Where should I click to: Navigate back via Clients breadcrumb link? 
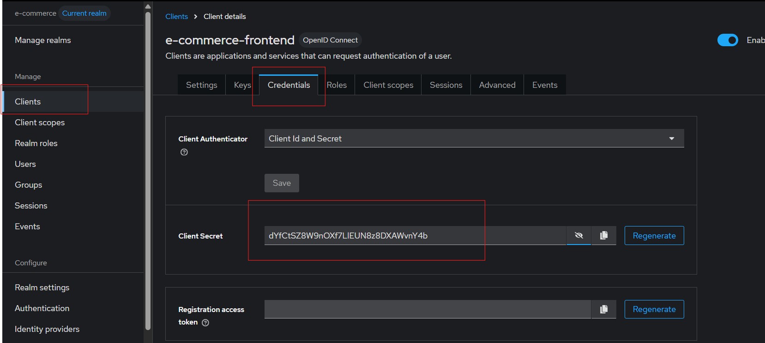coord(176,17)
